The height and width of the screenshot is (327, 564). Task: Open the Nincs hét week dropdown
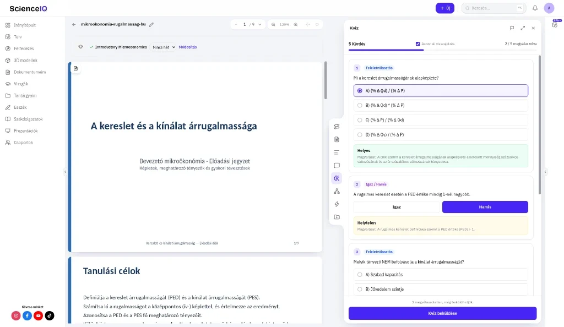click(163, 47)
